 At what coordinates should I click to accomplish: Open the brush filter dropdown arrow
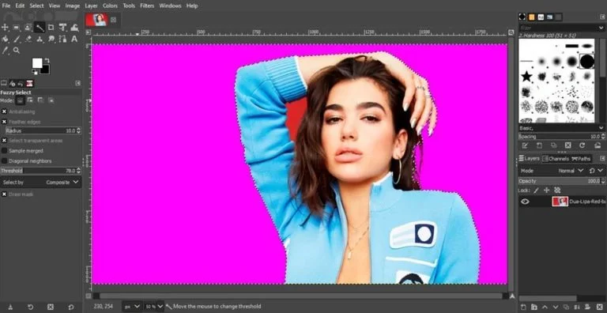click(601, 28)
